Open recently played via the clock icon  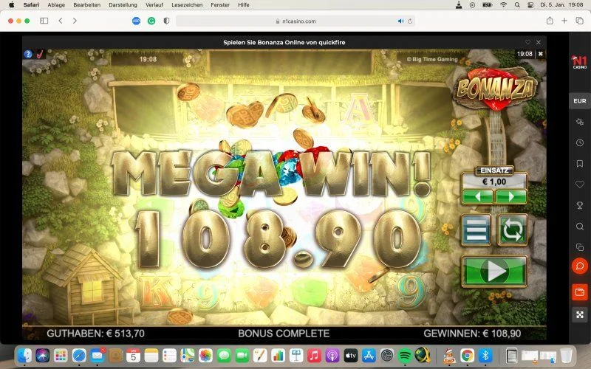[x=580, y=142]
